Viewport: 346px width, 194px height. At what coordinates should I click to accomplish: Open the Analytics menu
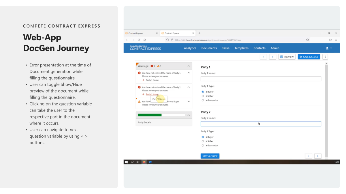190,48
